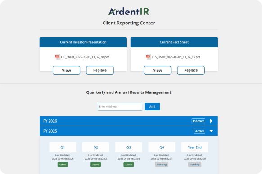Click the Year End last updated timestamp
The image size is (262, 174).
194,159
